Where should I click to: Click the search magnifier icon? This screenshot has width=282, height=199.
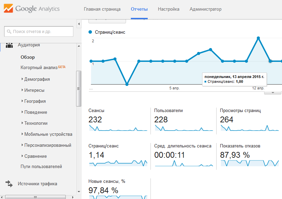coord(9,32)
